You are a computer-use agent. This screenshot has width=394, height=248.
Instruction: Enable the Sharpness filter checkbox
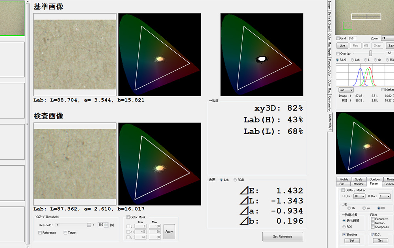coord(373,227)
